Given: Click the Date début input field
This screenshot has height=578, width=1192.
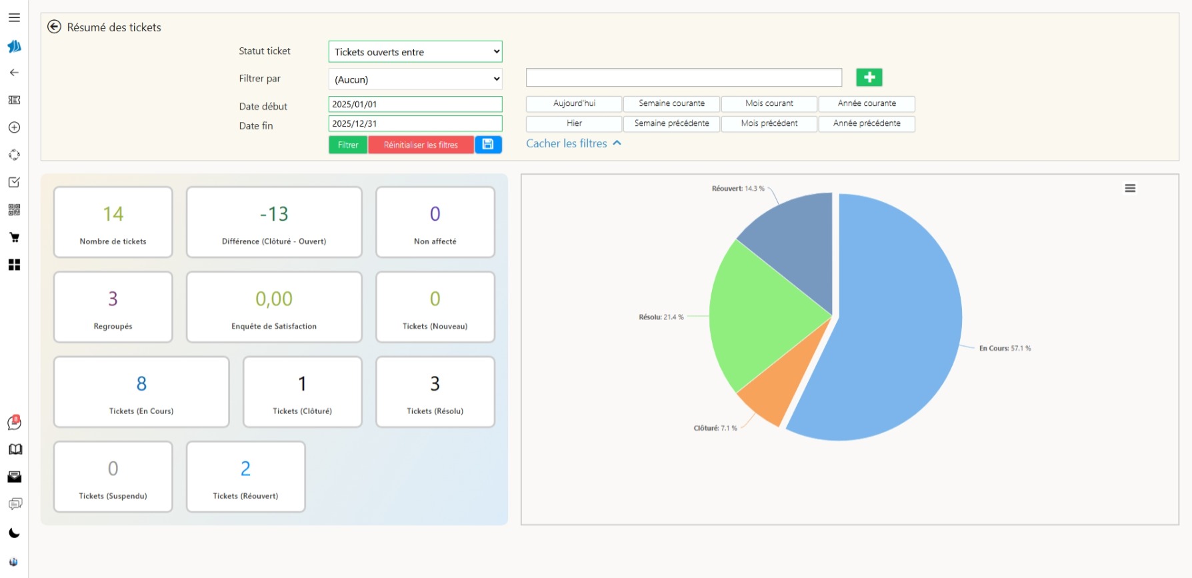Looking at the screenshot, I should [x=415, y=104].
